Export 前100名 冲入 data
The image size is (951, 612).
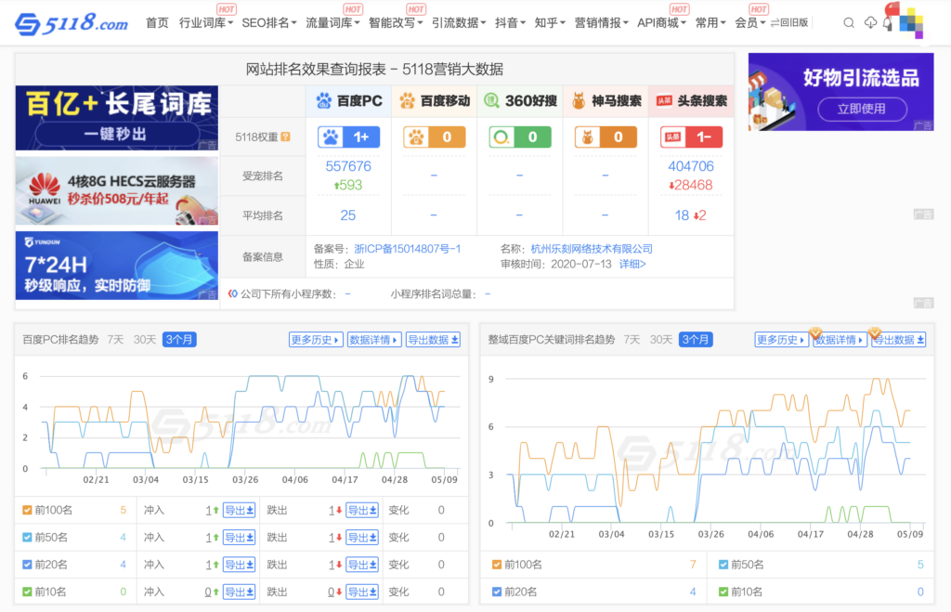coord(239,510)
